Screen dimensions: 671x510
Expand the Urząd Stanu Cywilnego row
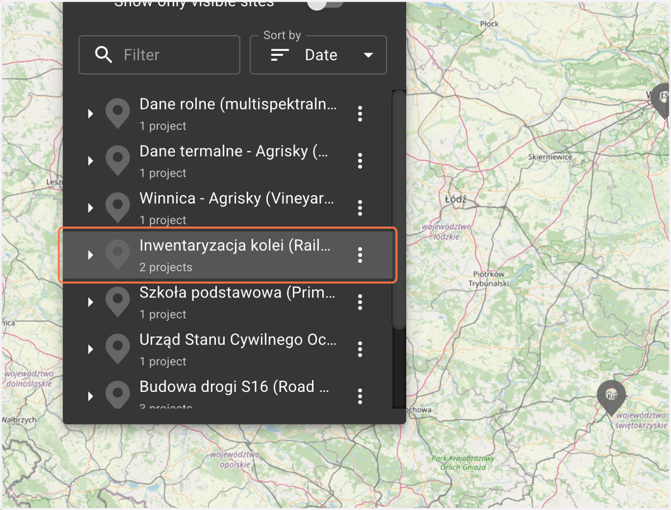tap(91, 350)
